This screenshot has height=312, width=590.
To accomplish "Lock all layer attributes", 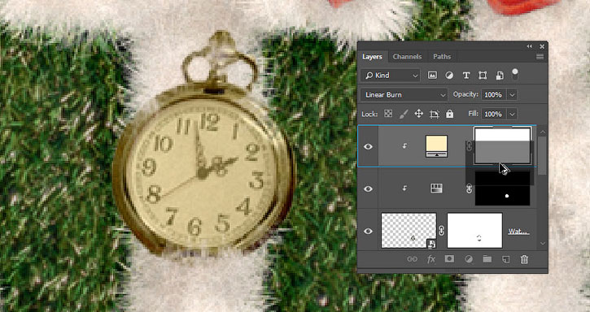I will pyautogui.click(x=450, y=114).
